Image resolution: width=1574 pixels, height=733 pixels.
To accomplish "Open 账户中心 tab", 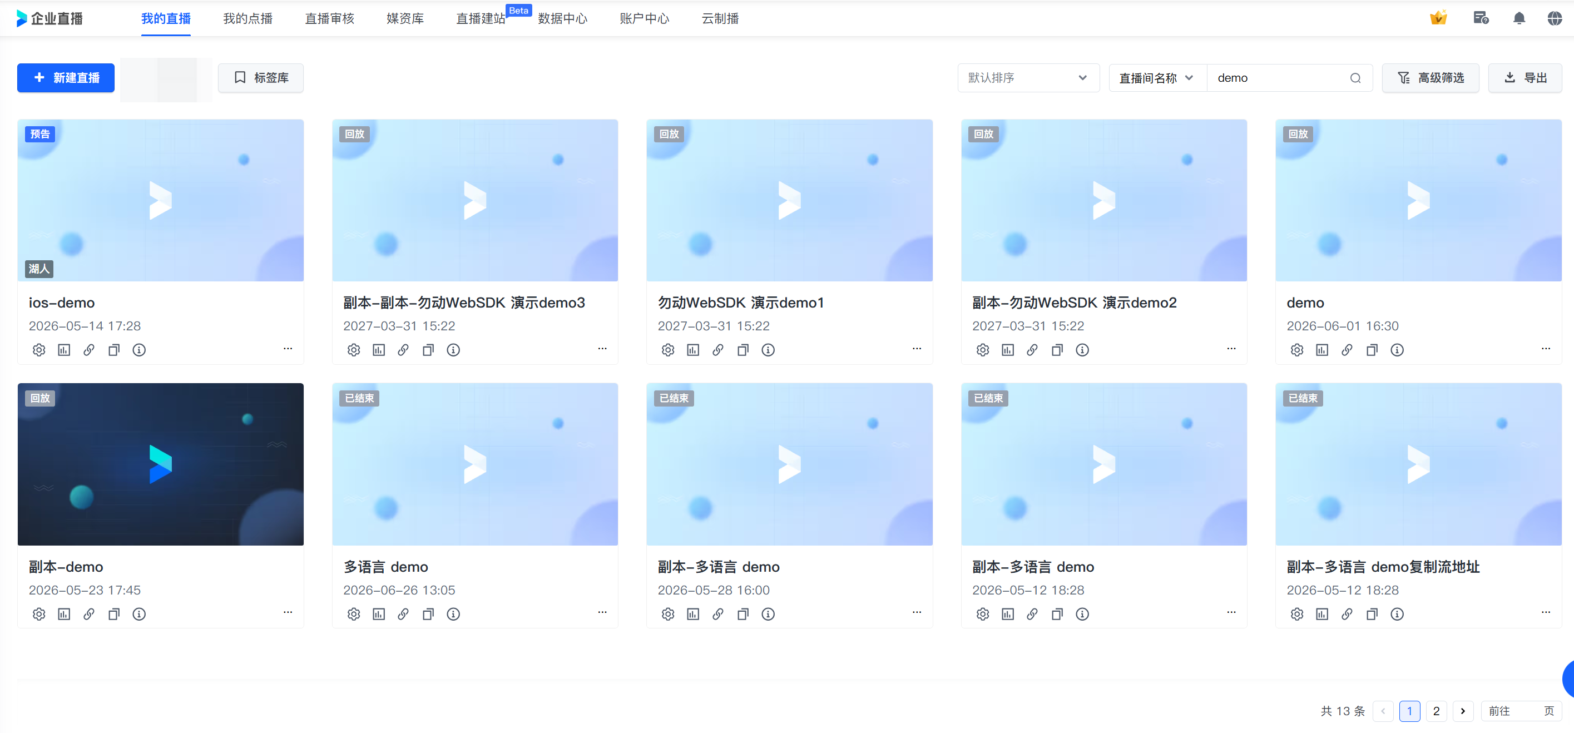I will [x=644, y=18].
